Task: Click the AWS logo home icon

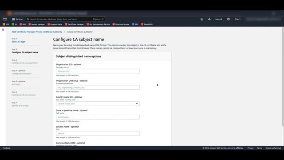Action: point(5,19)
